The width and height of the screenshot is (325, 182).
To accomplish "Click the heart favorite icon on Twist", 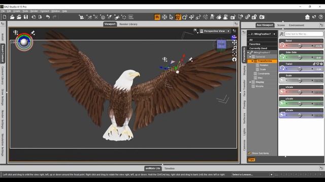I will point(318,64).
